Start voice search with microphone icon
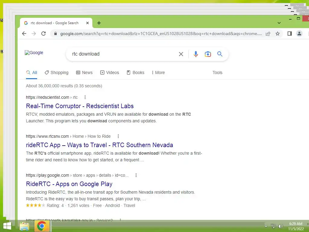Image resolution: width=309 pixels, height=232 pixels. [x=196, y=54]
